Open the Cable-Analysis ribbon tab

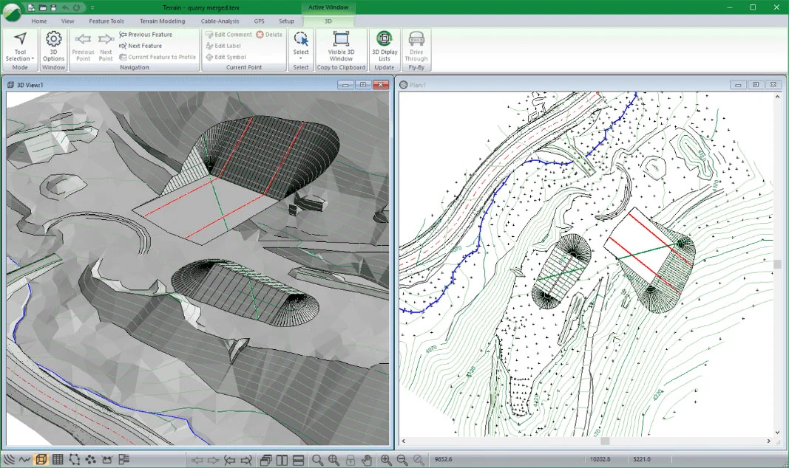click(220, 21)
